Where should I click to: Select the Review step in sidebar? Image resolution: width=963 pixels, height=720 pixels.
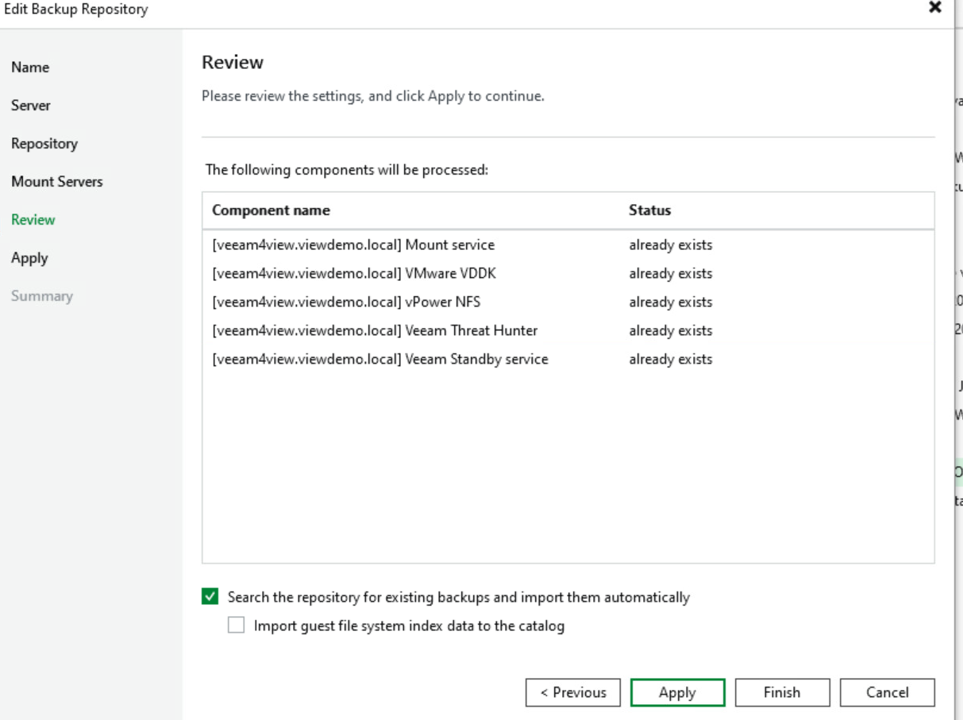(33, 220)
